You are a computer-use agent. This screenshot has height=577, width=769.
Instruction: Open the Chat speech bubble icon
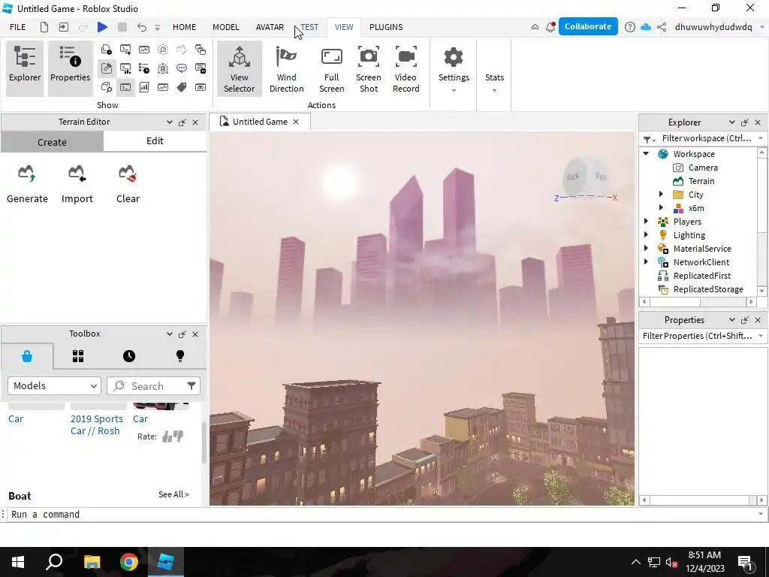[x=182, y=68]
